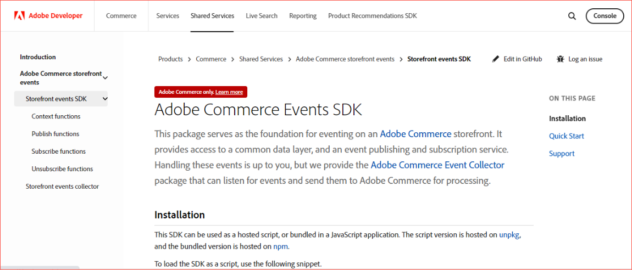The image size is (632, 270).
Task: Jump to Quick Start section
Action: tap(566, 136)
